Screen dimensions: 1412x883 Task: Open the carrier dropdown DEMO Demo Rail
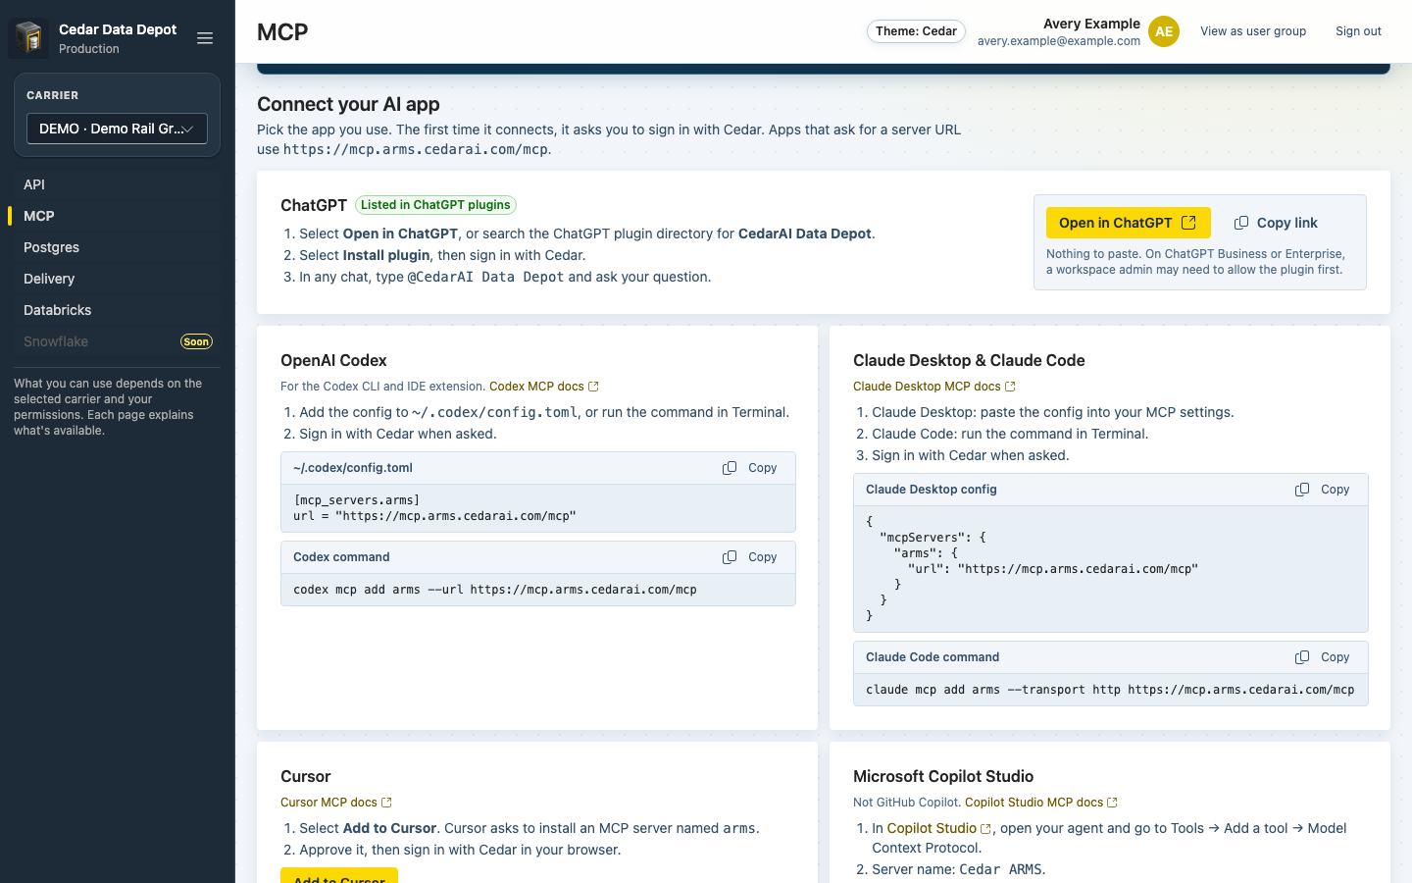(117, 129)
